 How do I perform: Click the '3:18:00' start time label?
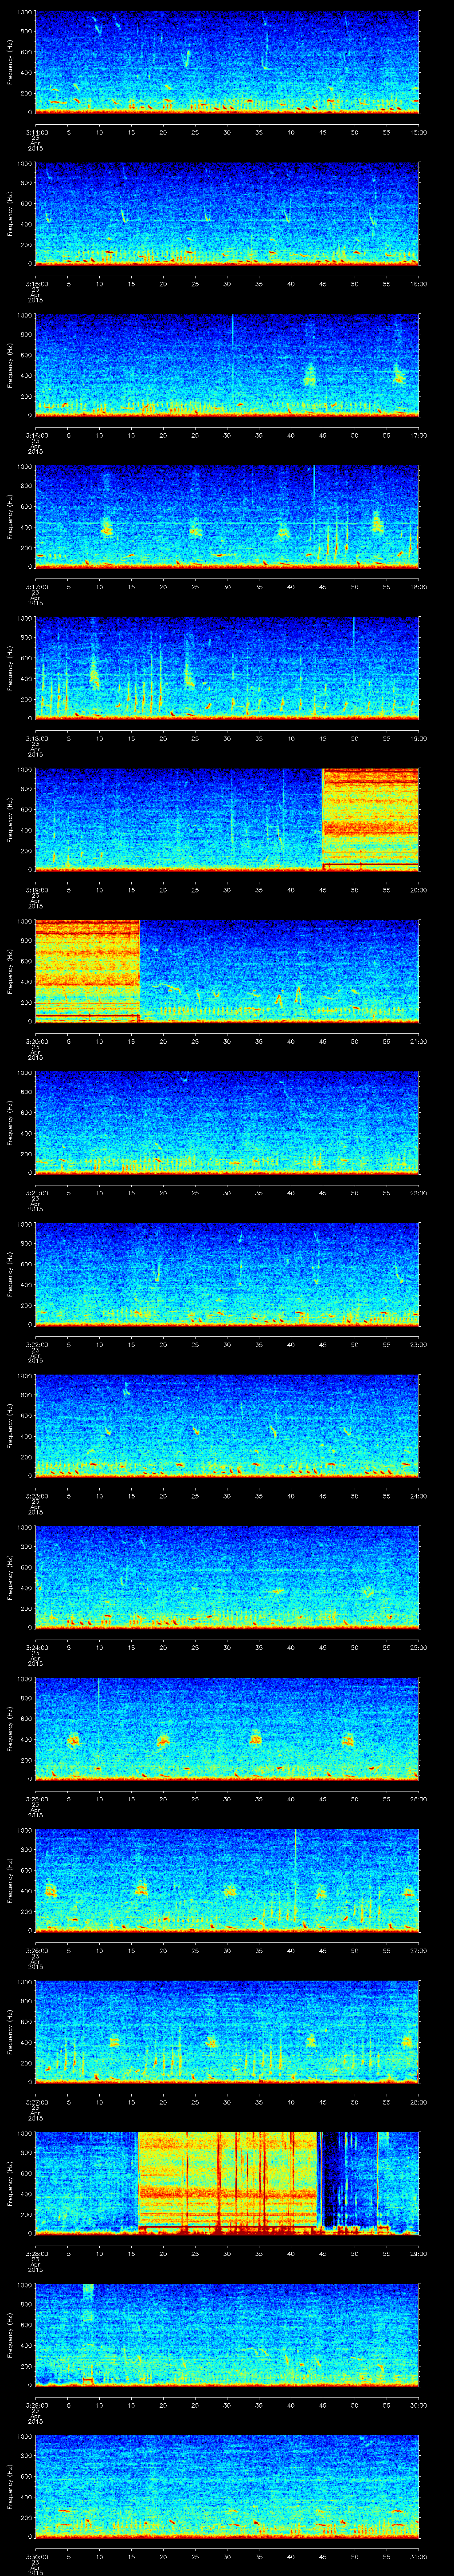click(x=36, y=738)
